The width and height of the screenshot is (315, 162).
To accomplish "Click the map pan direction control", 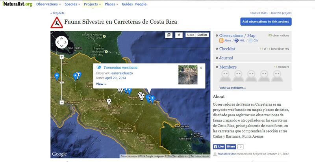I will coord(62,42).
